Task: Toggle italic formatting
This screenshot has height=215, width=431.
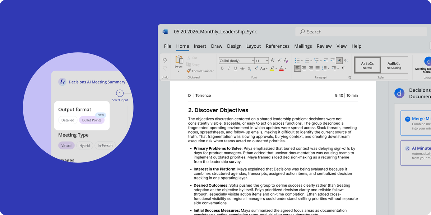Action: 229,68
